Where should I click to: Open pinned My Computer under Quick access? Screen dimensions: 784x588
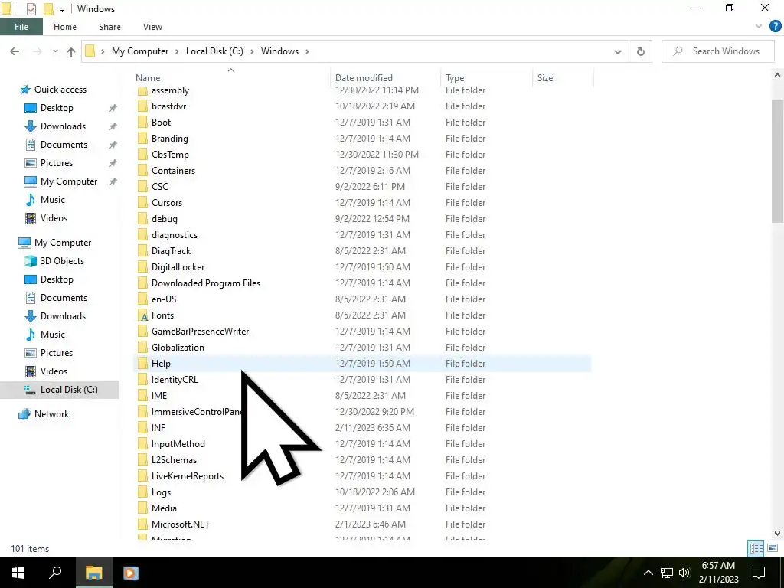(68, 181)
